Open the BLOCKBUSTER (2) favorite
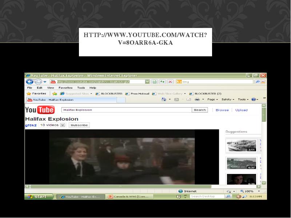The height and width of the screenshot is (218, 291). (205, 94)
